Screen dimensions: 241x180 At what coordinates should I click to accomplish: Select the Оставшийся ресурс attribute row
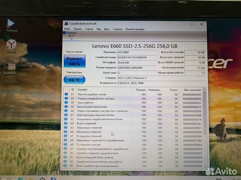pyautogui.click(x=133, y=145)
